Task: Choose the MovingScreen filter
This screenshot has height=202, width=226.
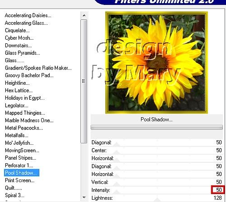Action: [22, 150]
